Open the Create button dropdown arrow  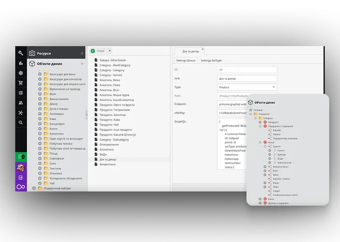(110, 51)
